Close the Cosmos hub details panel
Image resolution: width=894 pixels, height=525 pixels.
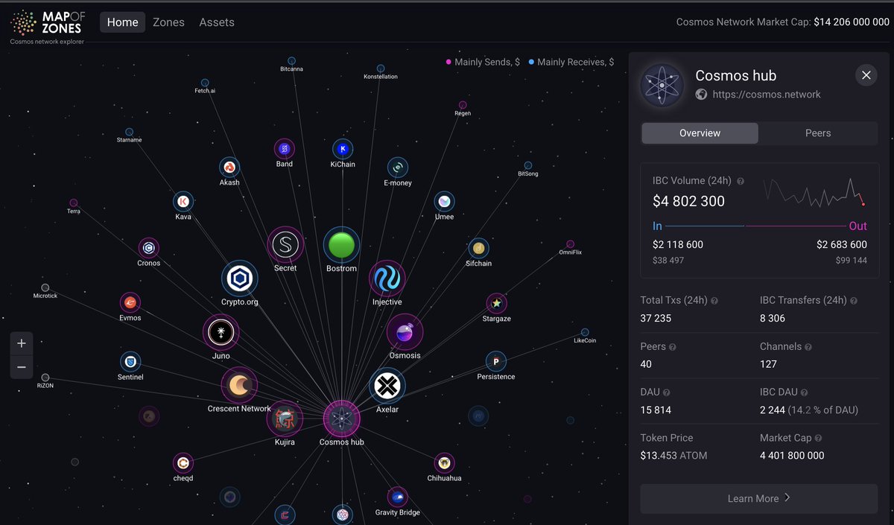866,74
